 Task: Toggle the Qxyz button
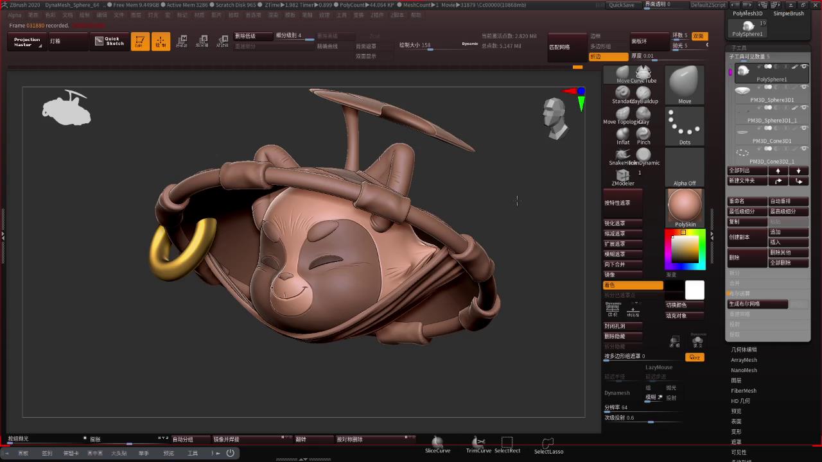695,357
